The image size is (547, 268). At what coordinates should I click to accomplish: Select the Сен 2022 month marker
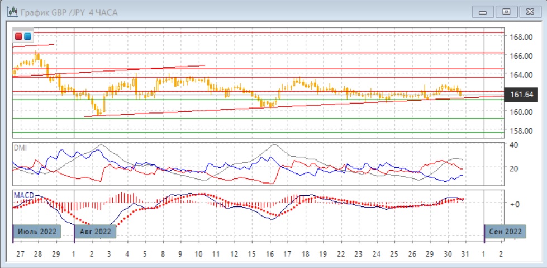tap(505, 231)
